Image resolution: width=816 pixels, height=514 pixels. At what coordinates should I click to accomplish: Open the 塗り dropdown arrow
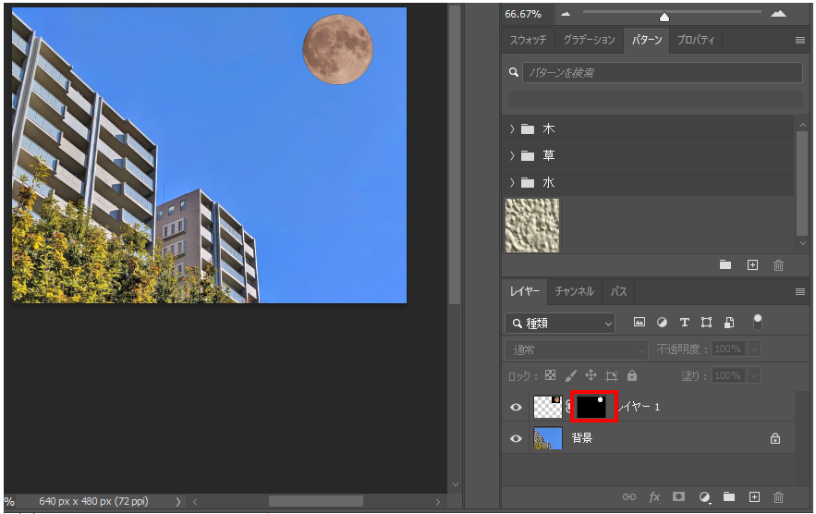tap(754, 375)
